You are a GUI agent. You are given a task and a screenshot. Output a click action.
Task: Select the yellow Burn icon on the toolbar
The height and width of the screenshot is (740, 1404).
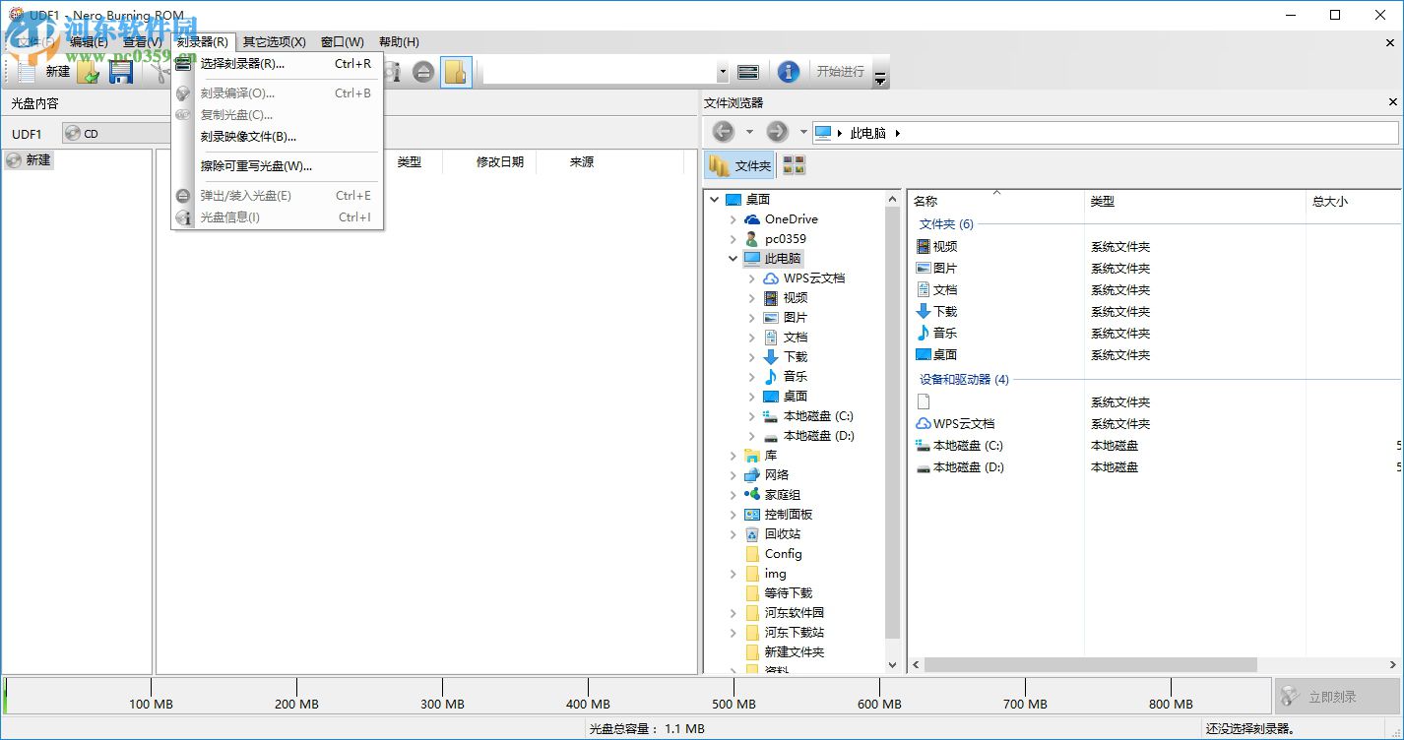point(456,71)
